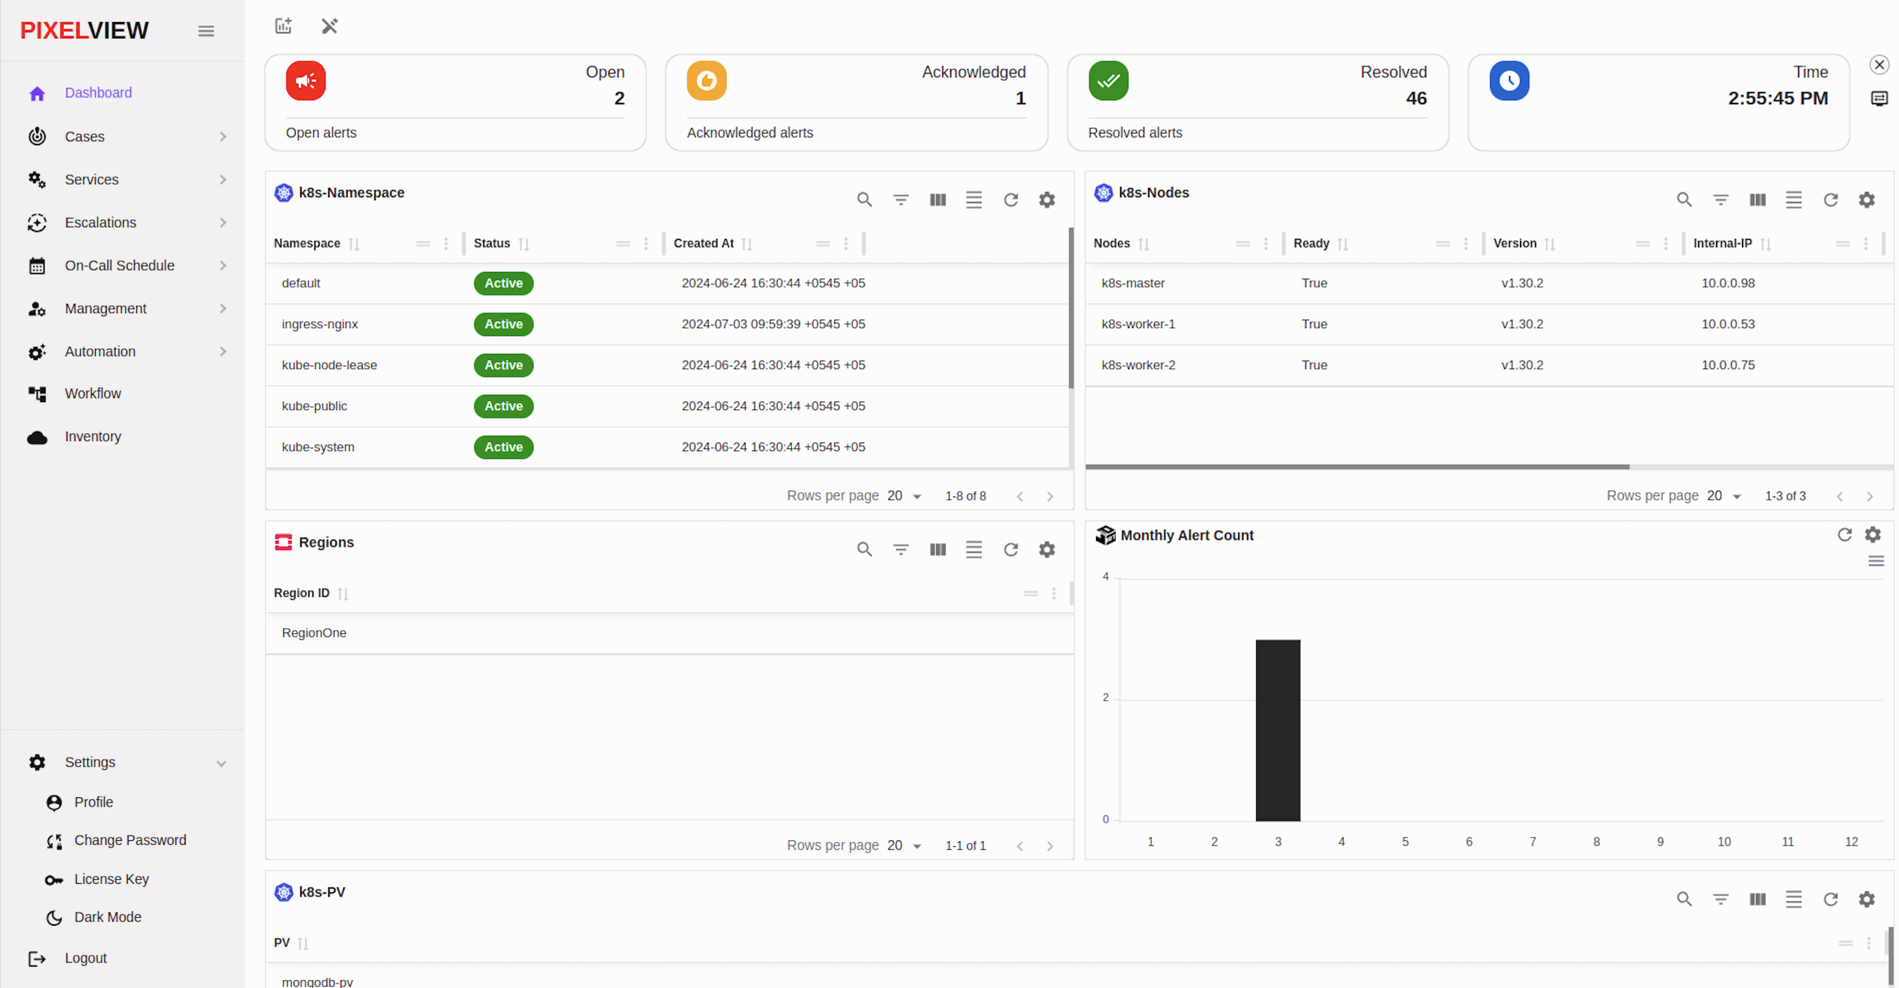
Task: Open the Dashboard menu item
Action: pos(99,93)
